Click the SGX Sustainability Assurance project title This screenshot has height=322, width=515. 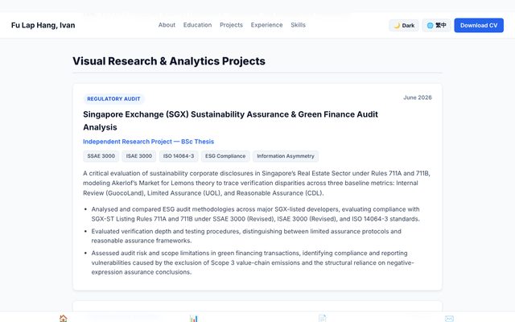point(230,121)
